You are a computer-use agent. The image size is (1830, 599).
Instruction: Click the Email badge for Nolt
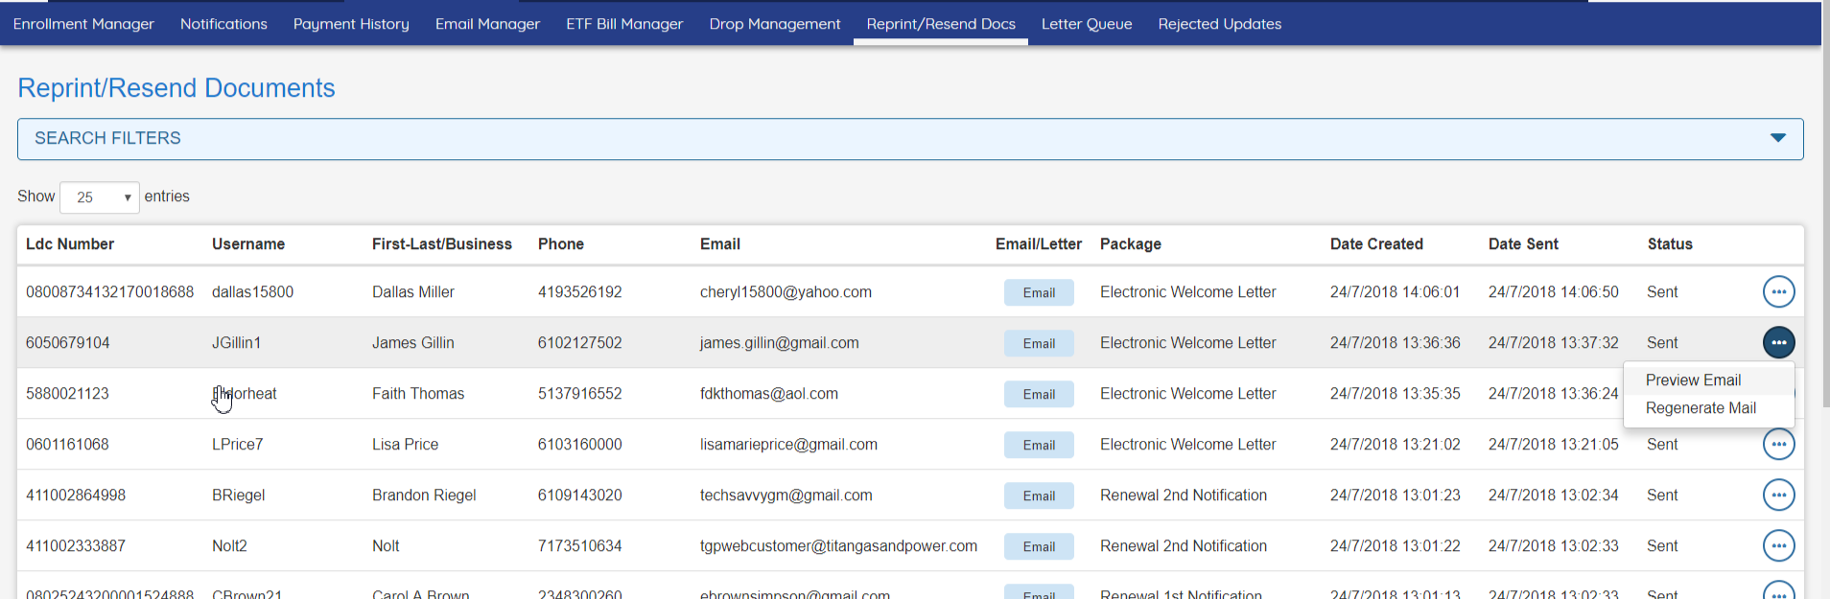[1039, 546]
